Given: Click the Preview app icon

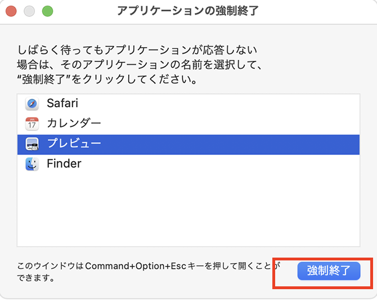Looking at the screenshot, I should (x=32, y=144).
